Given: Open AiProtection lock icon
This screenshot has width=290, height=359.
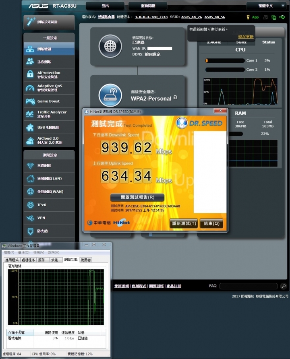Looking at the screenshot, I should [30, 74].
